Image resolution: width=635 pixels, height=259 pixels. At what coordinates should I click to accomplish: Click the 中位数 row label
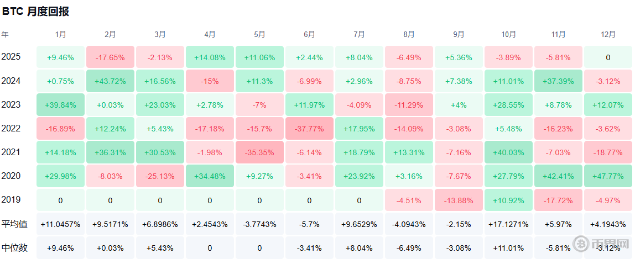pos(14,248)
